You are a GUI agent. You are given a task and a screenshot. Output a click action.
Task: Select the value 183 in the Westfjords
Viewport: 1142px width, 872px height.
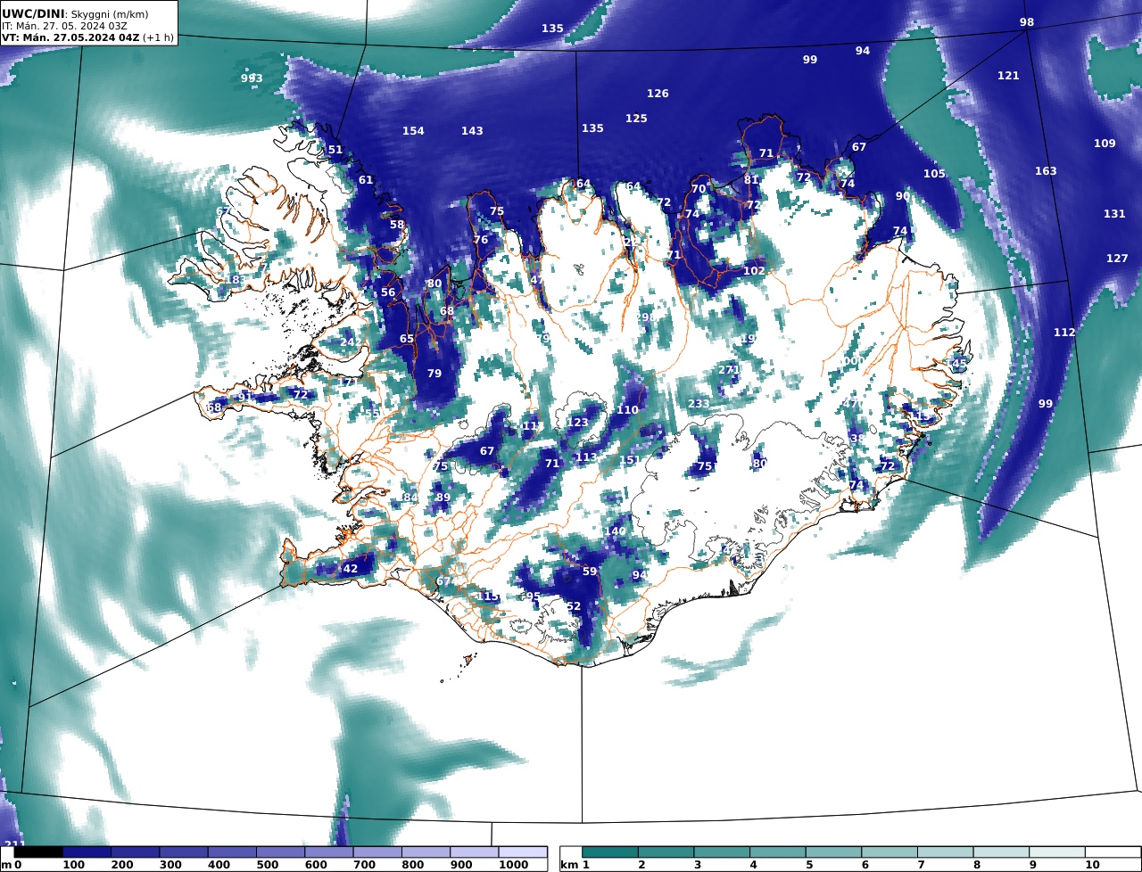click(x=234, y=280)
